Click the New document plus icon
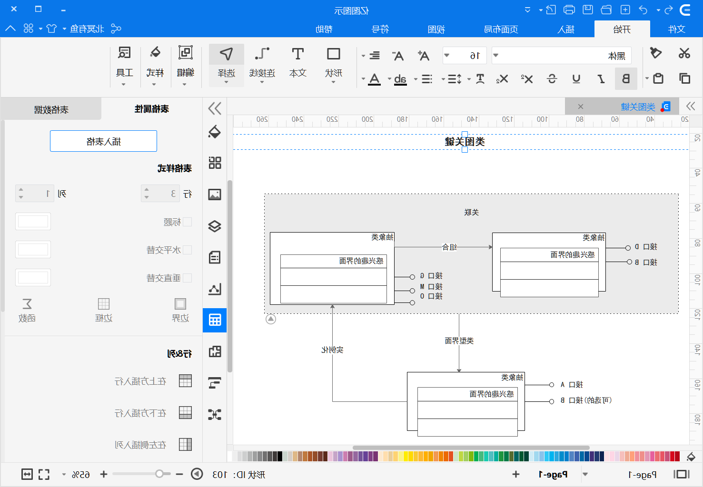Screen dimensions: 703x487 coord(625,10)
